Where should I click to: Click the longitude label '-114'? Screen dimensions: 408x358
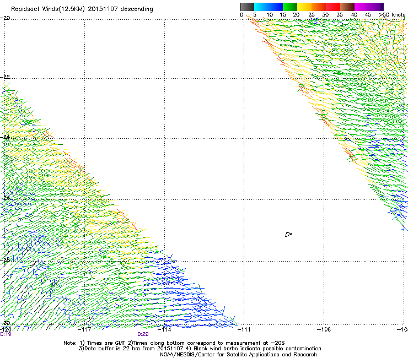[164, 329]
